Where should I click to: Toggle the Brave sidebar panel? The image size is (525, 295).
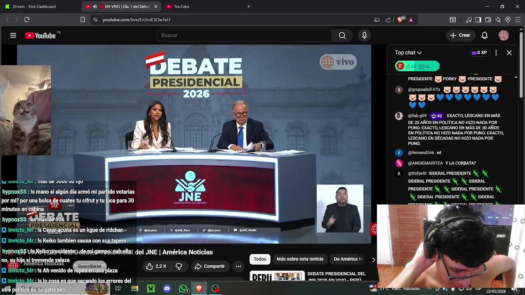click(478, 20)
